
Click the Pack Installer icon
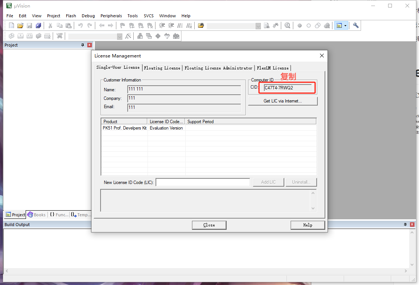click(176, 36)
